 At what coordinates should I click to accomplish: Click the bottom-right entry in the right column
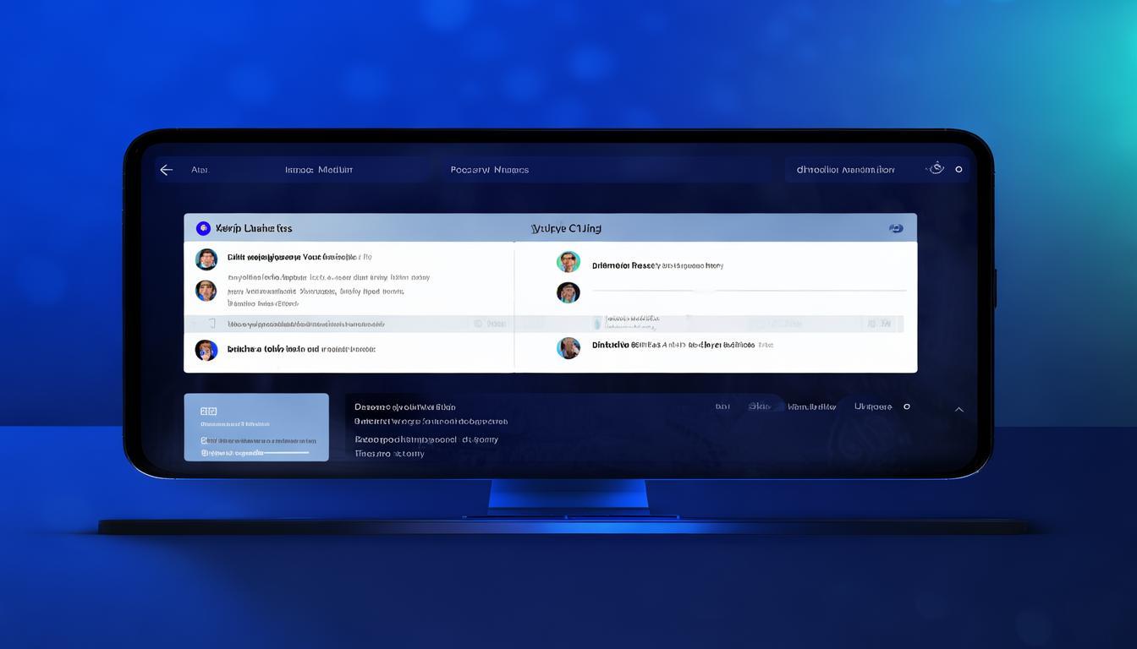[682, 345]
